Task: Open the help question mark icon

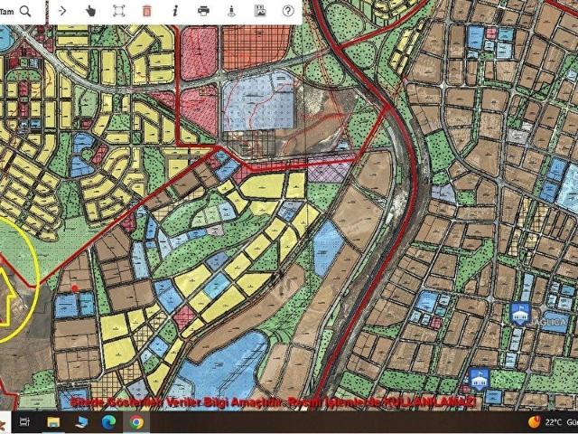Action: coord(288,11)
